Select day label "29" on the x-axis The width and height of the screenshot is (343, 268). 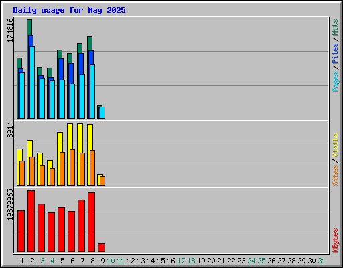tap(301, 261)
